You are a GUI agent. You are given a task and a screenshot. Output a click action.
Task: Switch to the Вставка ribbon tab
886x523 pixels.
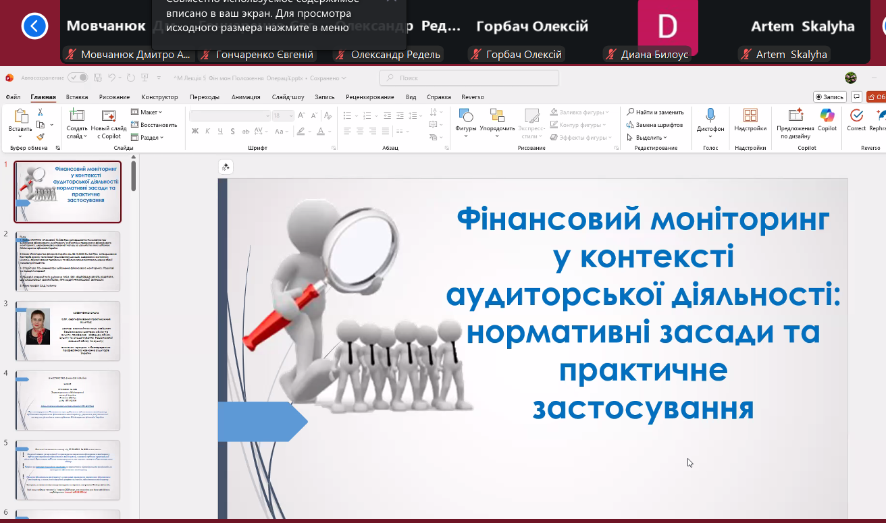coord(77,97)
